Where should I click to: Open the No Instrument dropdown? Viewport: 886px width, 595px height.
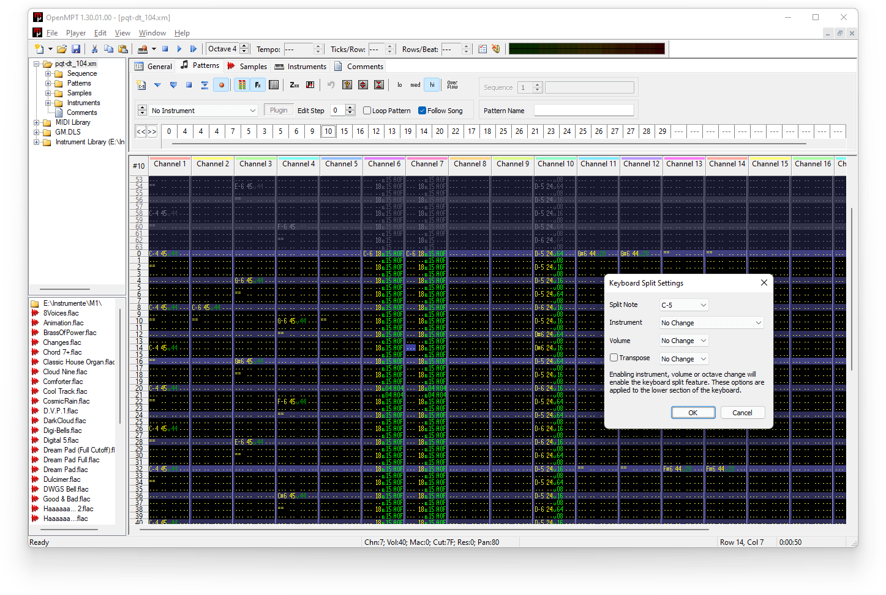[203, 111]
